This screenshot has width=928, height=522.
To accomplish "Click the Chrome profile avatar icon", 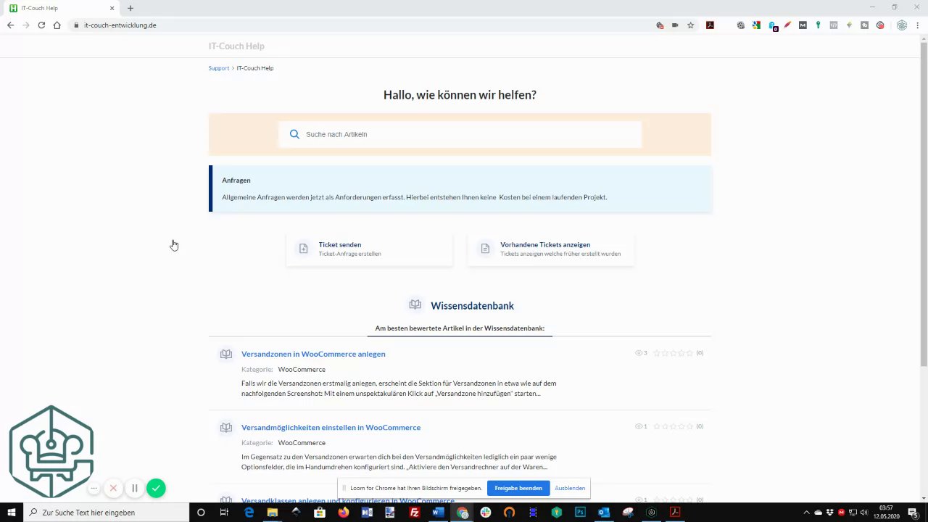I will tap(902, 25).
